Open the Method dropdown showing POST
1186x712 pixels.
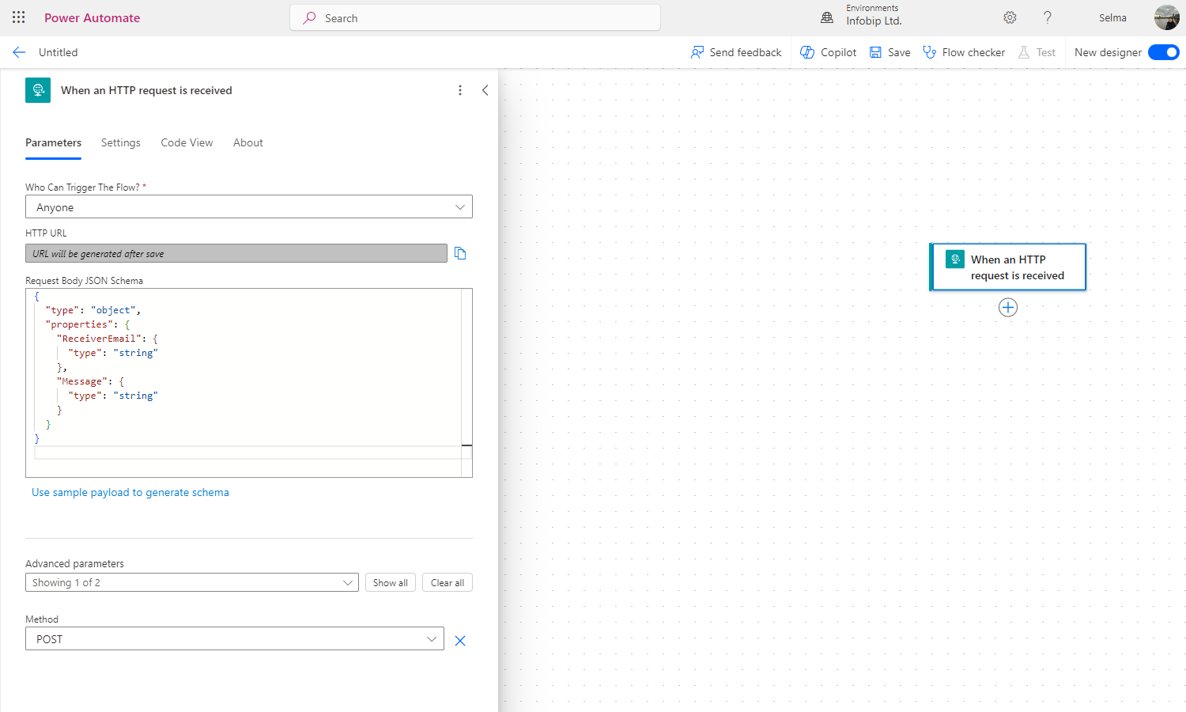pos(432,638)
